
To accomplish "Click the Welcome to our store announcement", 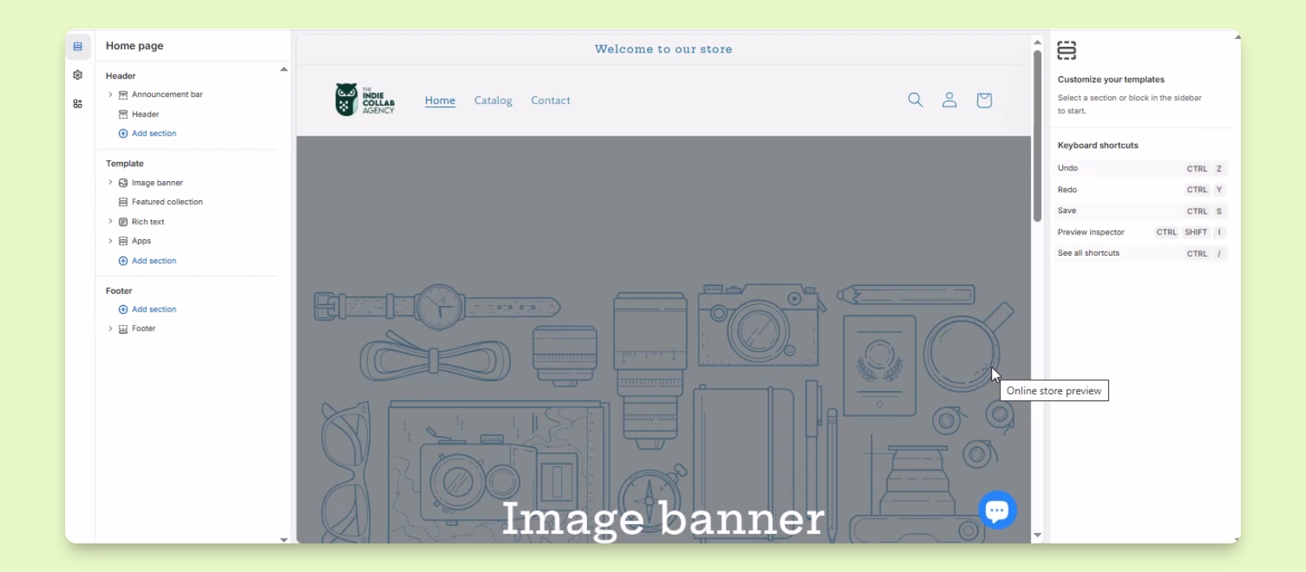I will click(x=663, y=49).
